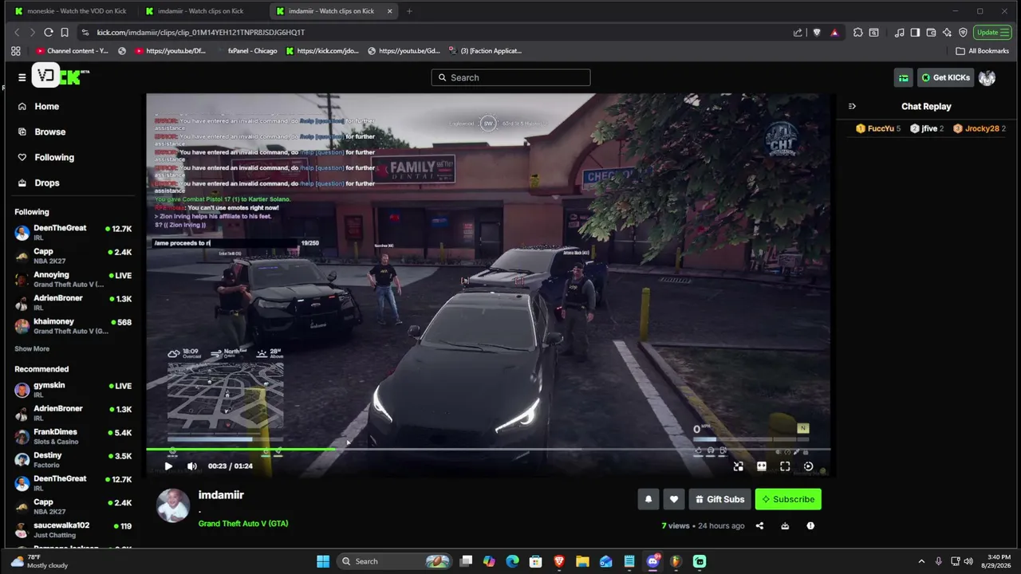Go back to the previous page

(17, 33)
